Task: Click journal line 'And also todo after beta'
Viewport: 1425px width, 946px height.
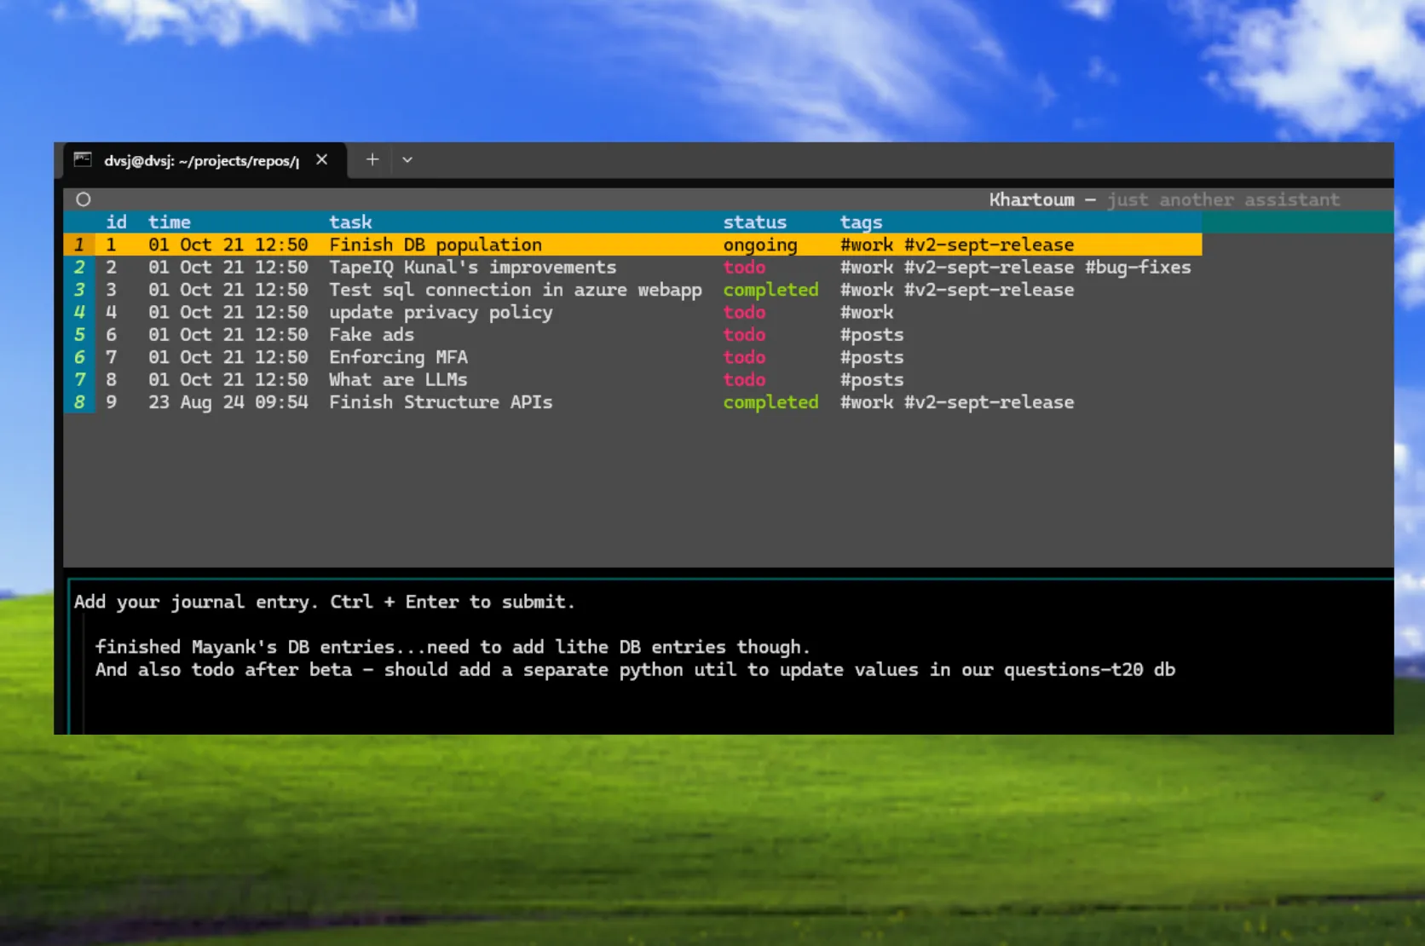Action: 635,669
